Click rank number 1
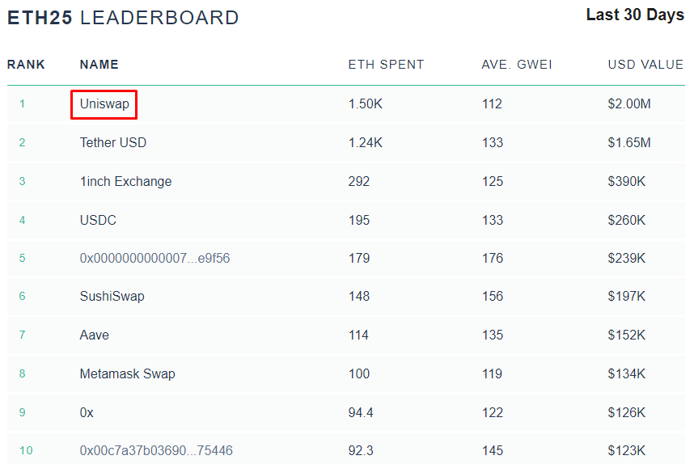This screenshot has height=464, width=694. (x=23, y=104)
